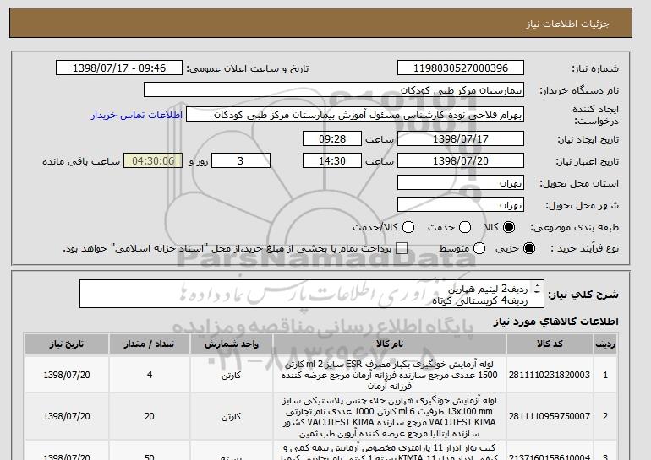The height and width of the screenshot is (460, 651).
Task: Select the خدمت radio button
Action: pos(465,227)
